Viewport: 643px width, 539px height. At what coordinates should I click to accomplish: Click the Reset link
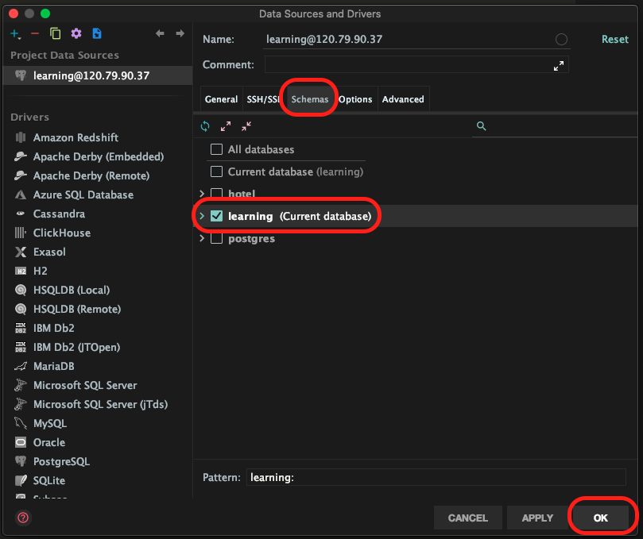pyautogui.click(x=614, y=40)
